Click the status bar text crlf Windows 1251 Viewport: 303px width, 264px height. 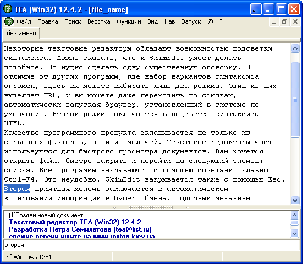point(27,257)
